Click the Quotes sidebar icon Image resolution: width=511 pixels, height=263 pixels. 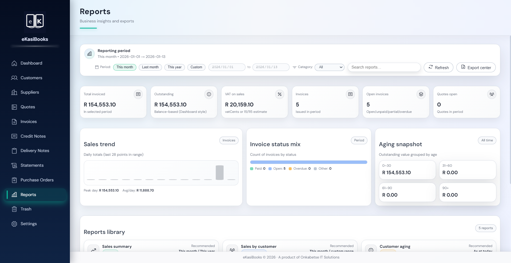click(x=14, y=107)
